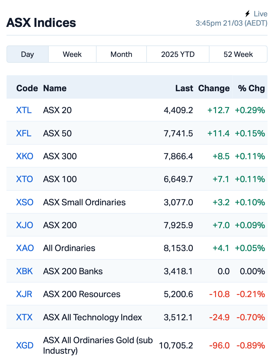Click the +11.4 change value
Viewport: 274px width, 358px height.
pos(218,133)
